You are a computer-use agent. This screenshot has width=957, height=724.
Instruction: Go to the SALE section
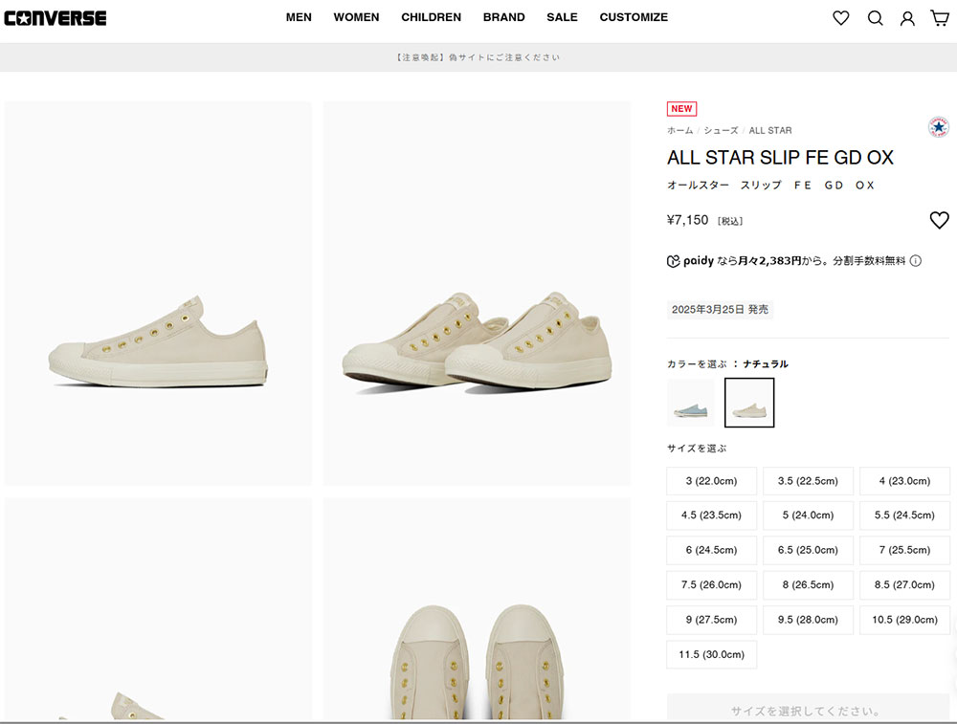562,17
